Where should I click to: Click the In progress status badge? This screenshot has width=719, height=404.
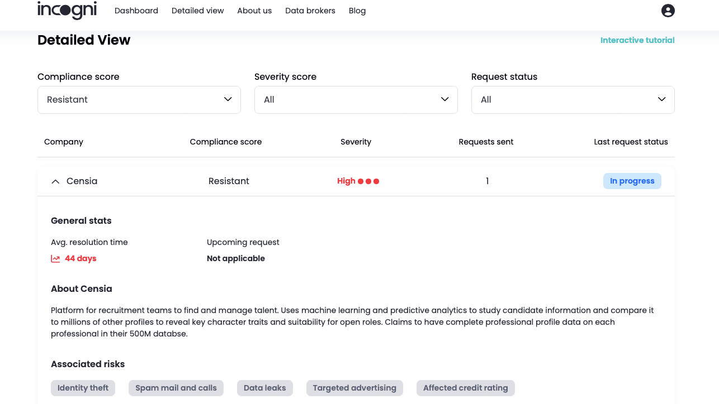point(632,181)
